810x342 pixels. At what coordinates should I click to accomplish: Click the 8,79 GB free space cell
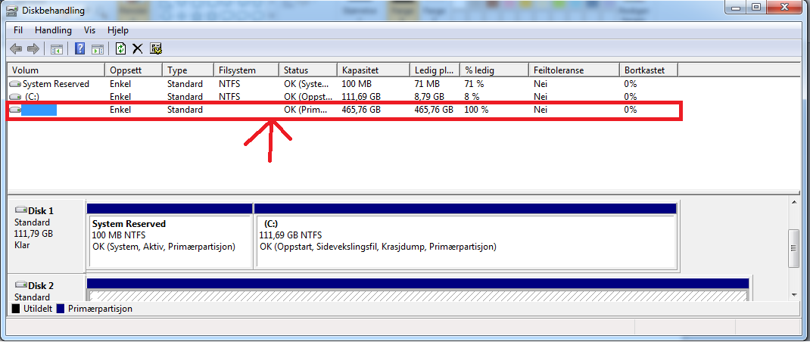coord(429,97)
